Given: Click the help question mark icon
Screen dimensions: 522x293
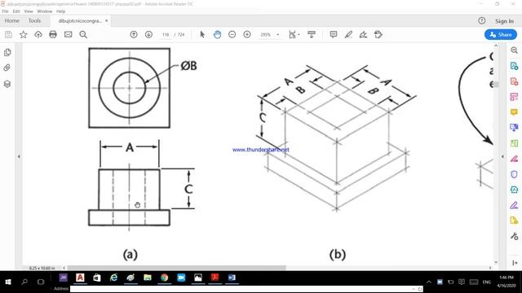Looking at the screenshot, I should point(482,20).
